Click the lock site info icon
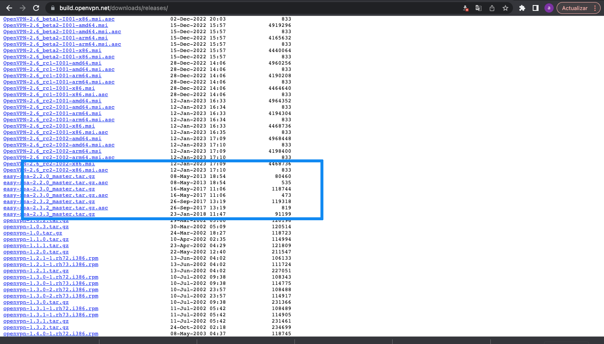604x344 pixels. tap(52, 8)
